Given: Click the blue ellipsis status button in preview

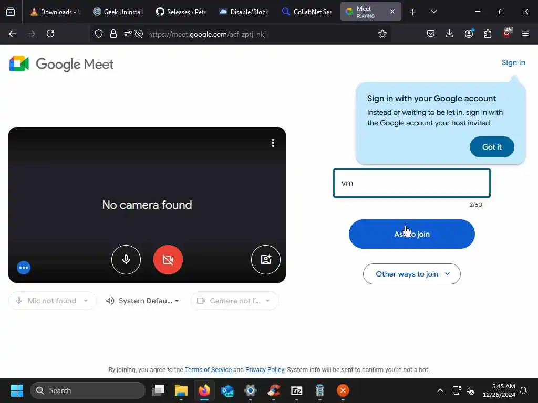Looking at the screenshot, I should point(24,268).
